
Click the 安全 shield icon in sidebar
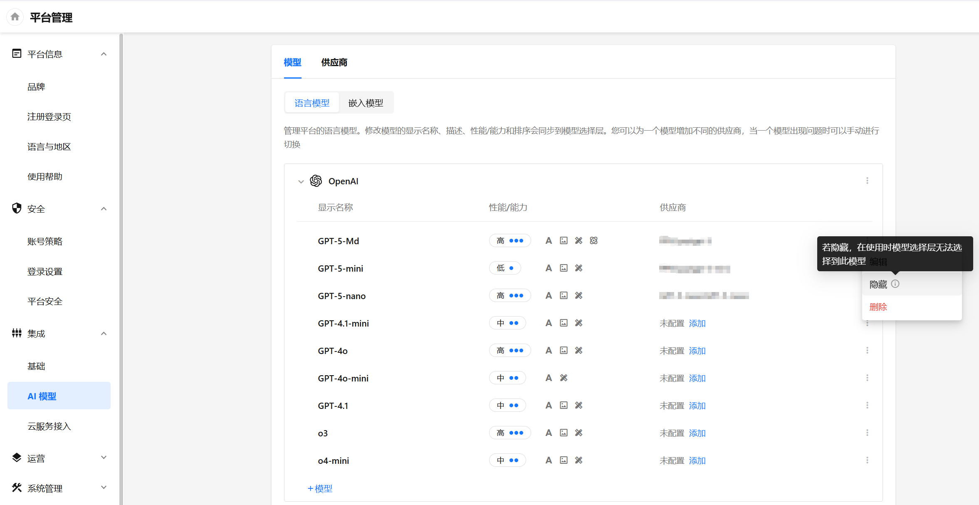[x=17, y=208]
